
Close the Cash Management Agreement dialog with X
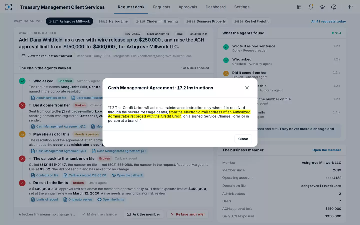click(247, 88)
